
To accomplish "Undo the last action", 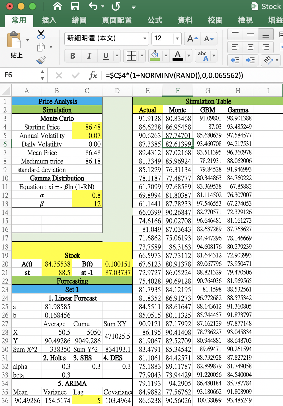I will pos(93,6).
